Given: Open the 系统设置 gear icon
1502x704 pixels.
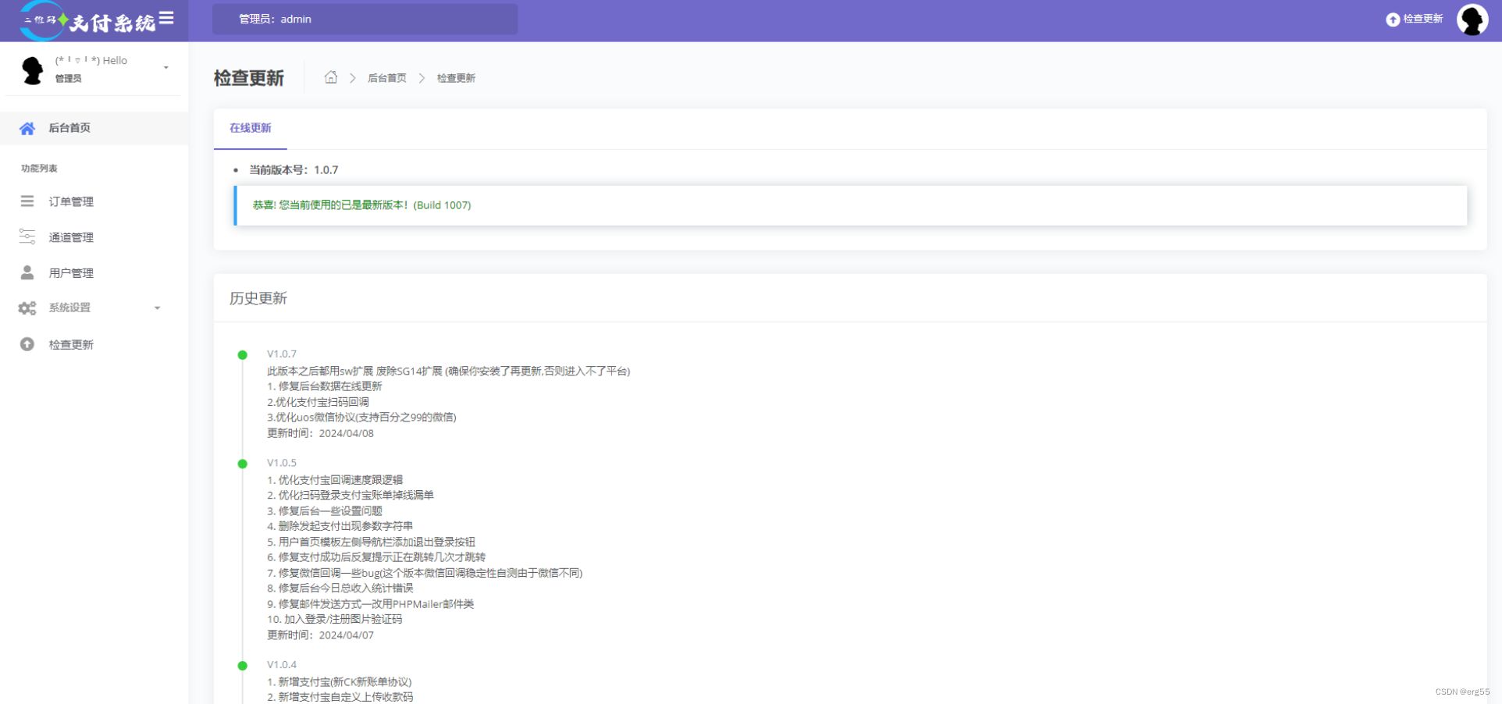Looking at the screenshot, I should click(x=27, y=308).
